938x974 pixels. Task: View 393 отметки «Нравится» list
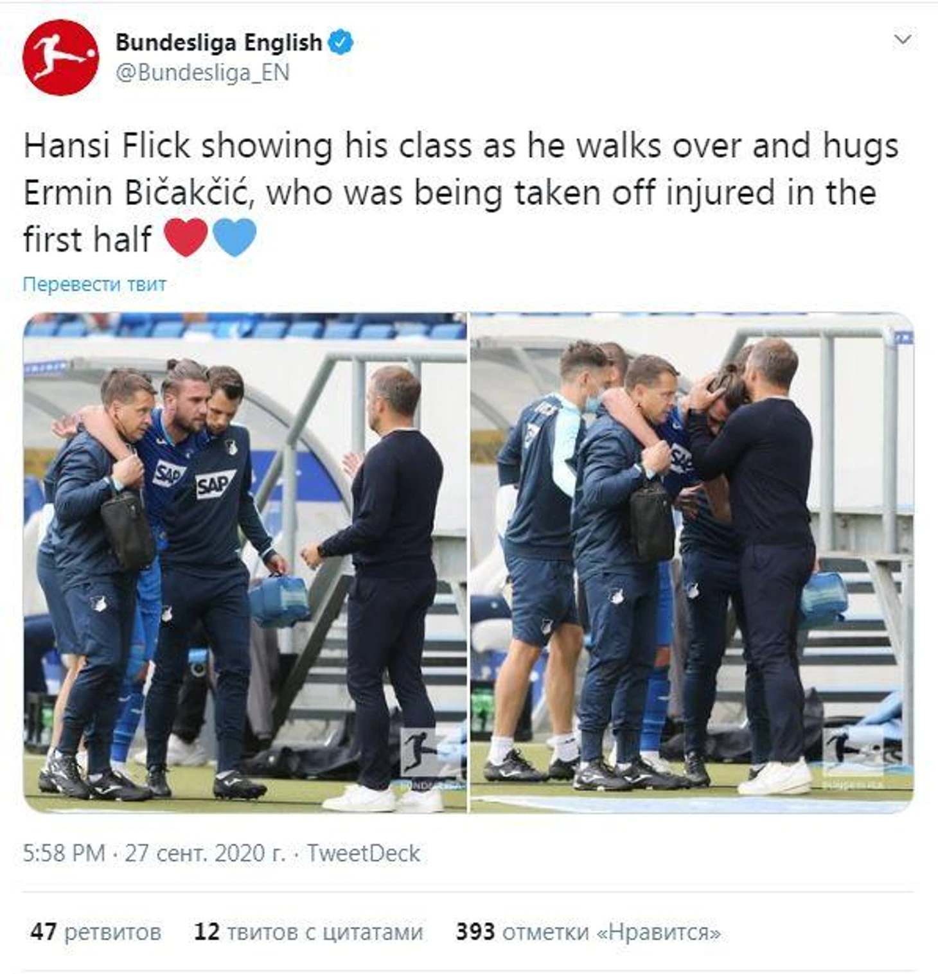(588, 932)
